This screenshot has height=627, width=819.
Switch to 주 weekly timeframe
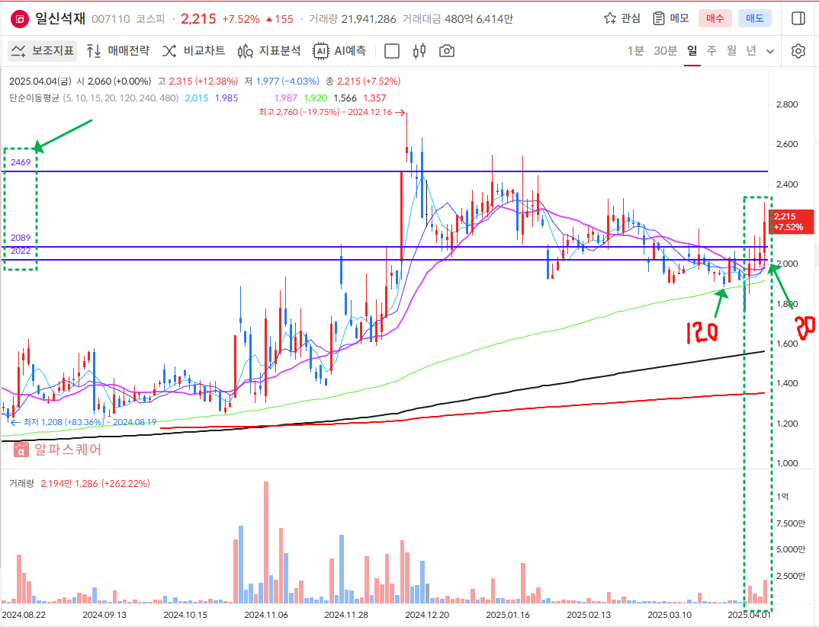pos(711,50)
